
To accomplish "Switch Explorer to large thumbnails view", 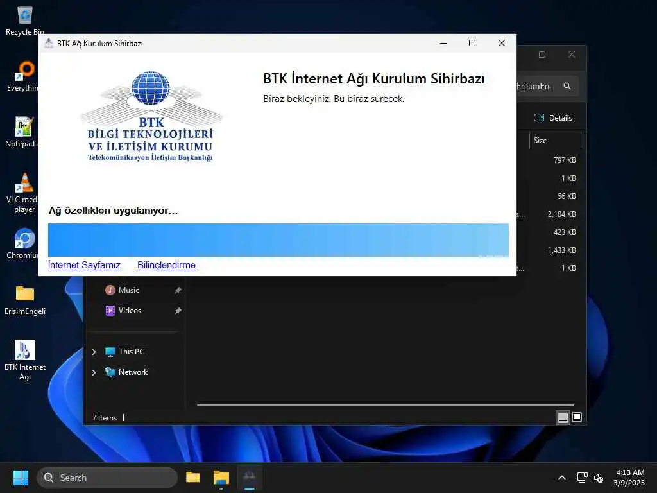I will pyautogui.click(x=577, y=417).
